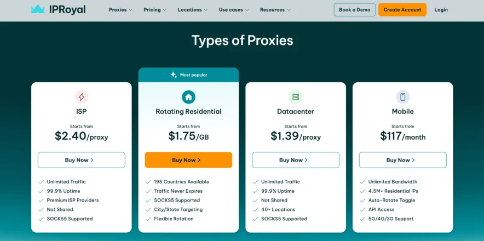484x241 pixels.
Task: Click the checkmark beside 195 Countries Available
Action: (x=148, y=182)
